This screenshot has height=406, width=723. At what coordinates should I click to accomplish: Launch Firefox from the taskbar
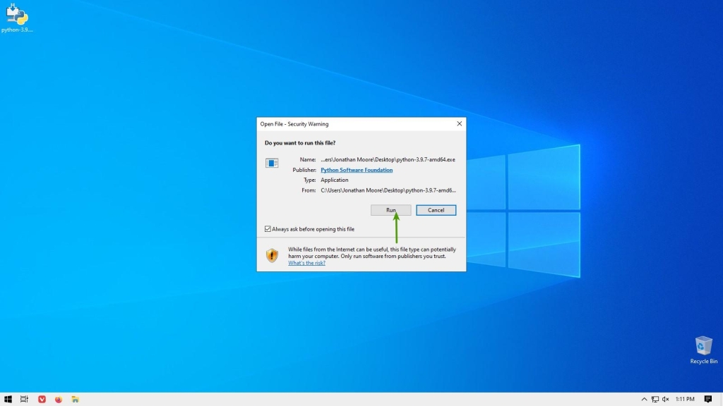58,398
